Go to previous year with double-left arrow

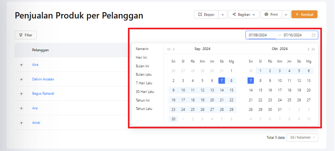coord(169,49)
